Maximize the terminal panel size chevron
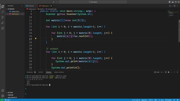 [x=174, y=72]
